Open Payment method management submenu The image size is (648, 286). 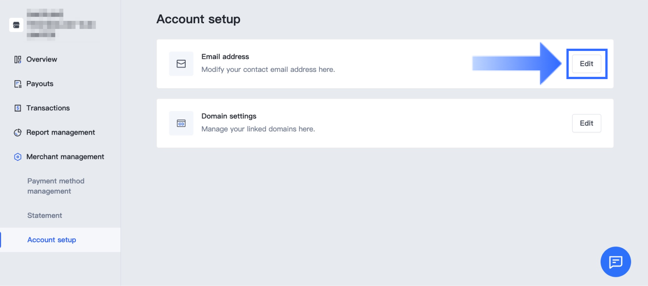point(56,186)
